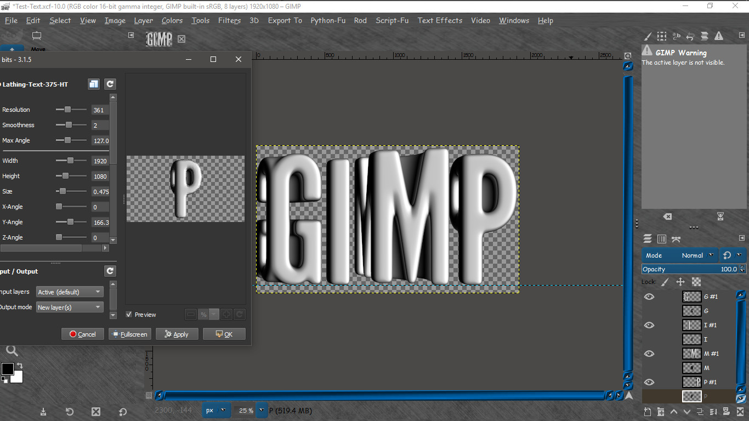This screenshot has height=421, width=749.
Task: Adjust the Resolution slider
Action: 71,110
